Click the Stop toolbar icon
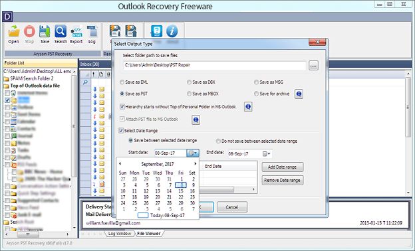Screen dimensions: 415x251 (x=29, y=35)
